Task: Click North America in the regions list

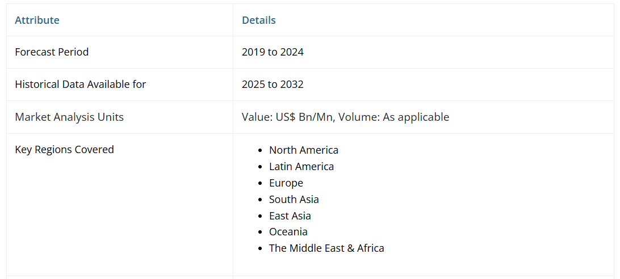Action: pos(303,150)
